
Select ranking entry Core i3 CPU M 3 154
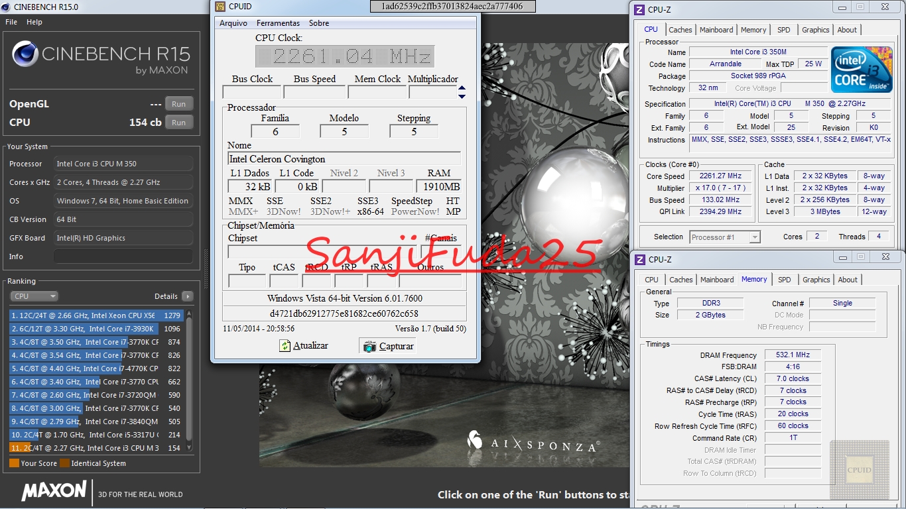[96, 448]
